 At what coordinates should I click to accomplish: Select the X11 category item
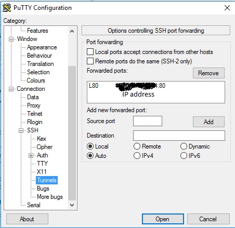(x=42, y=172)
